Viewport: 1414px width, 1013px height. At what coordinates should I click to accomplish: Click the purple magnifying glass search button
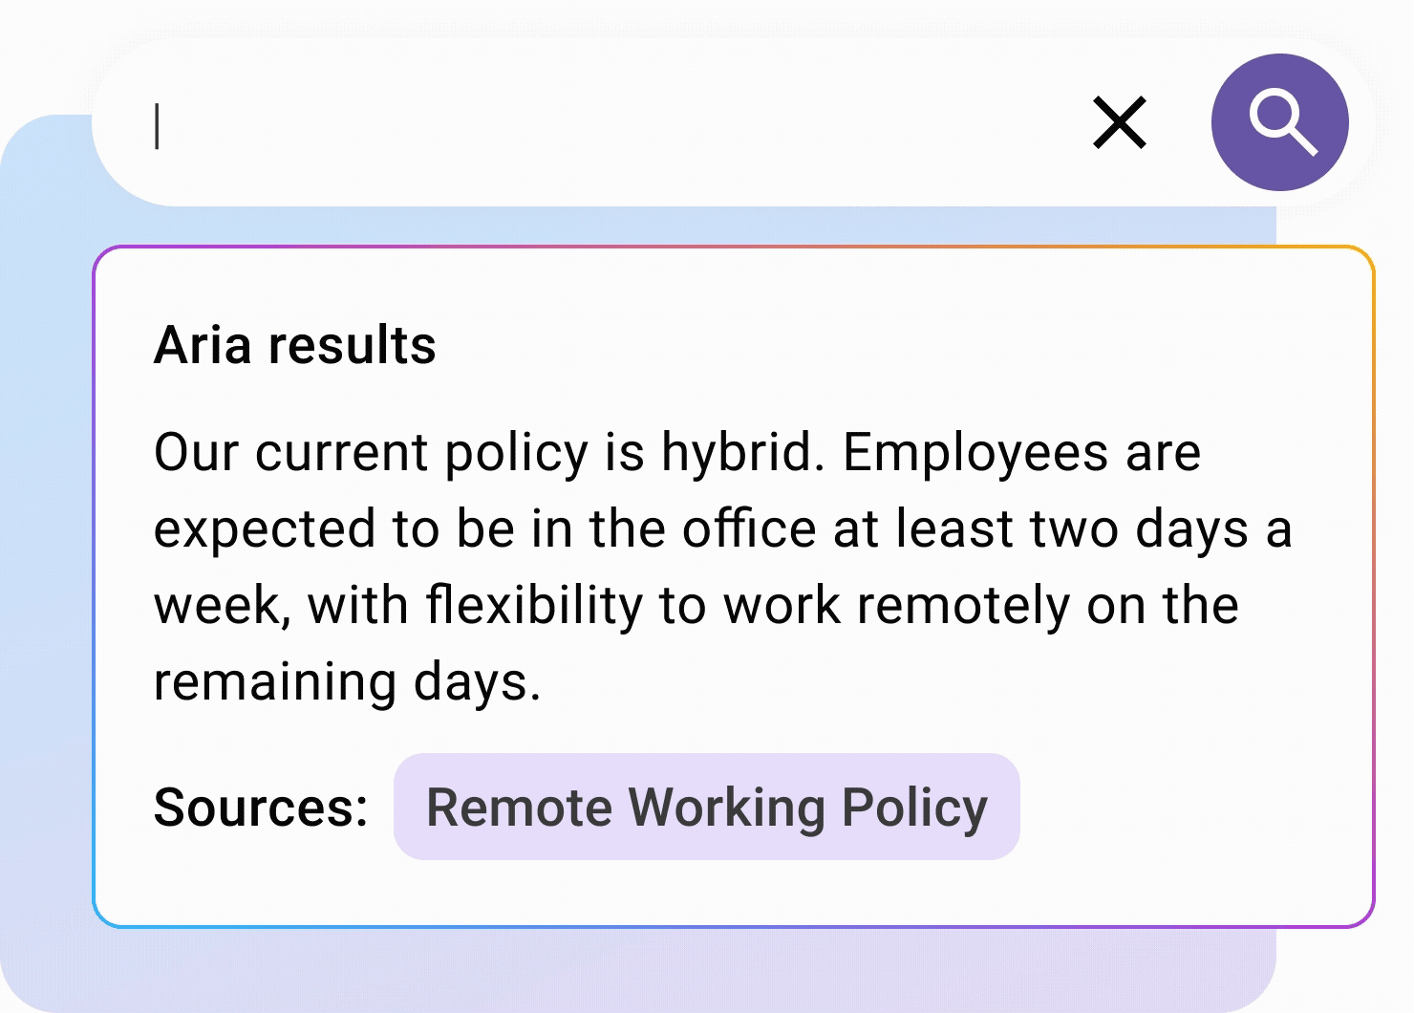click(1279, 122)
